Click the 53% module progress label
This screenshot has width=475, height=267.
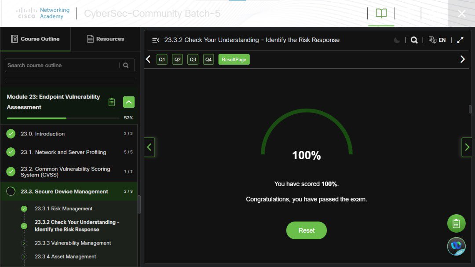click(128, 117)
